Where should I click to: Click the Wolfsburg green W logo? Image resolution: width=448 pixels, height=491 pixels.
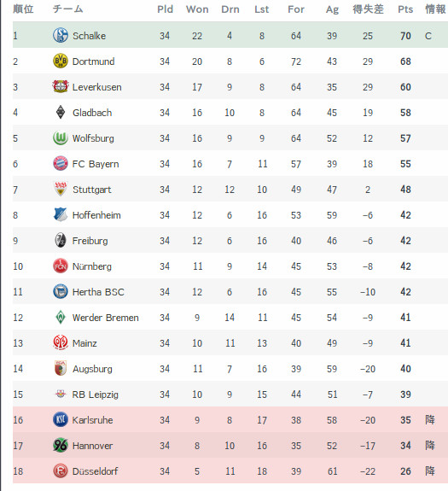[61, 137]
